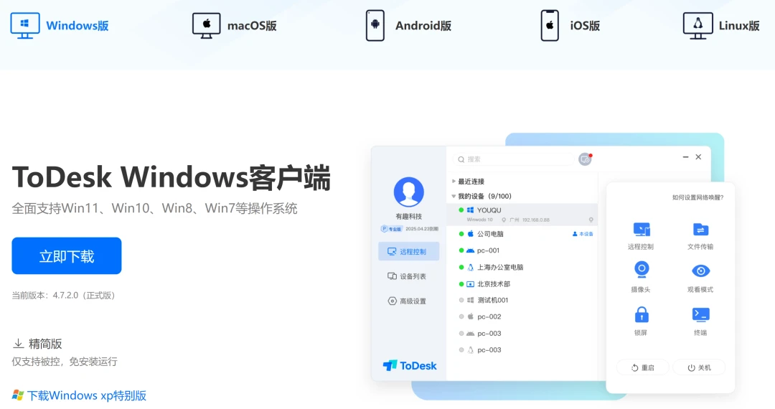
Task: Click the 当前版本 4.7.2.0 version text
Action: 64,296
